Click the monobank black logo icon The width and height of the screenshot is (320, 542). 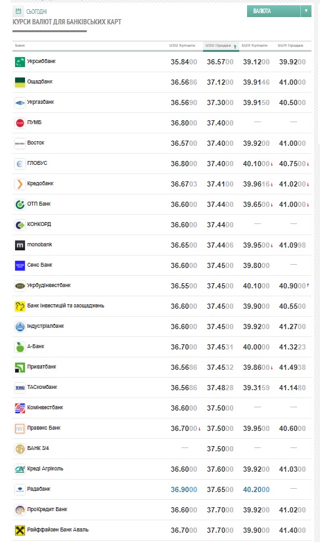20,245
